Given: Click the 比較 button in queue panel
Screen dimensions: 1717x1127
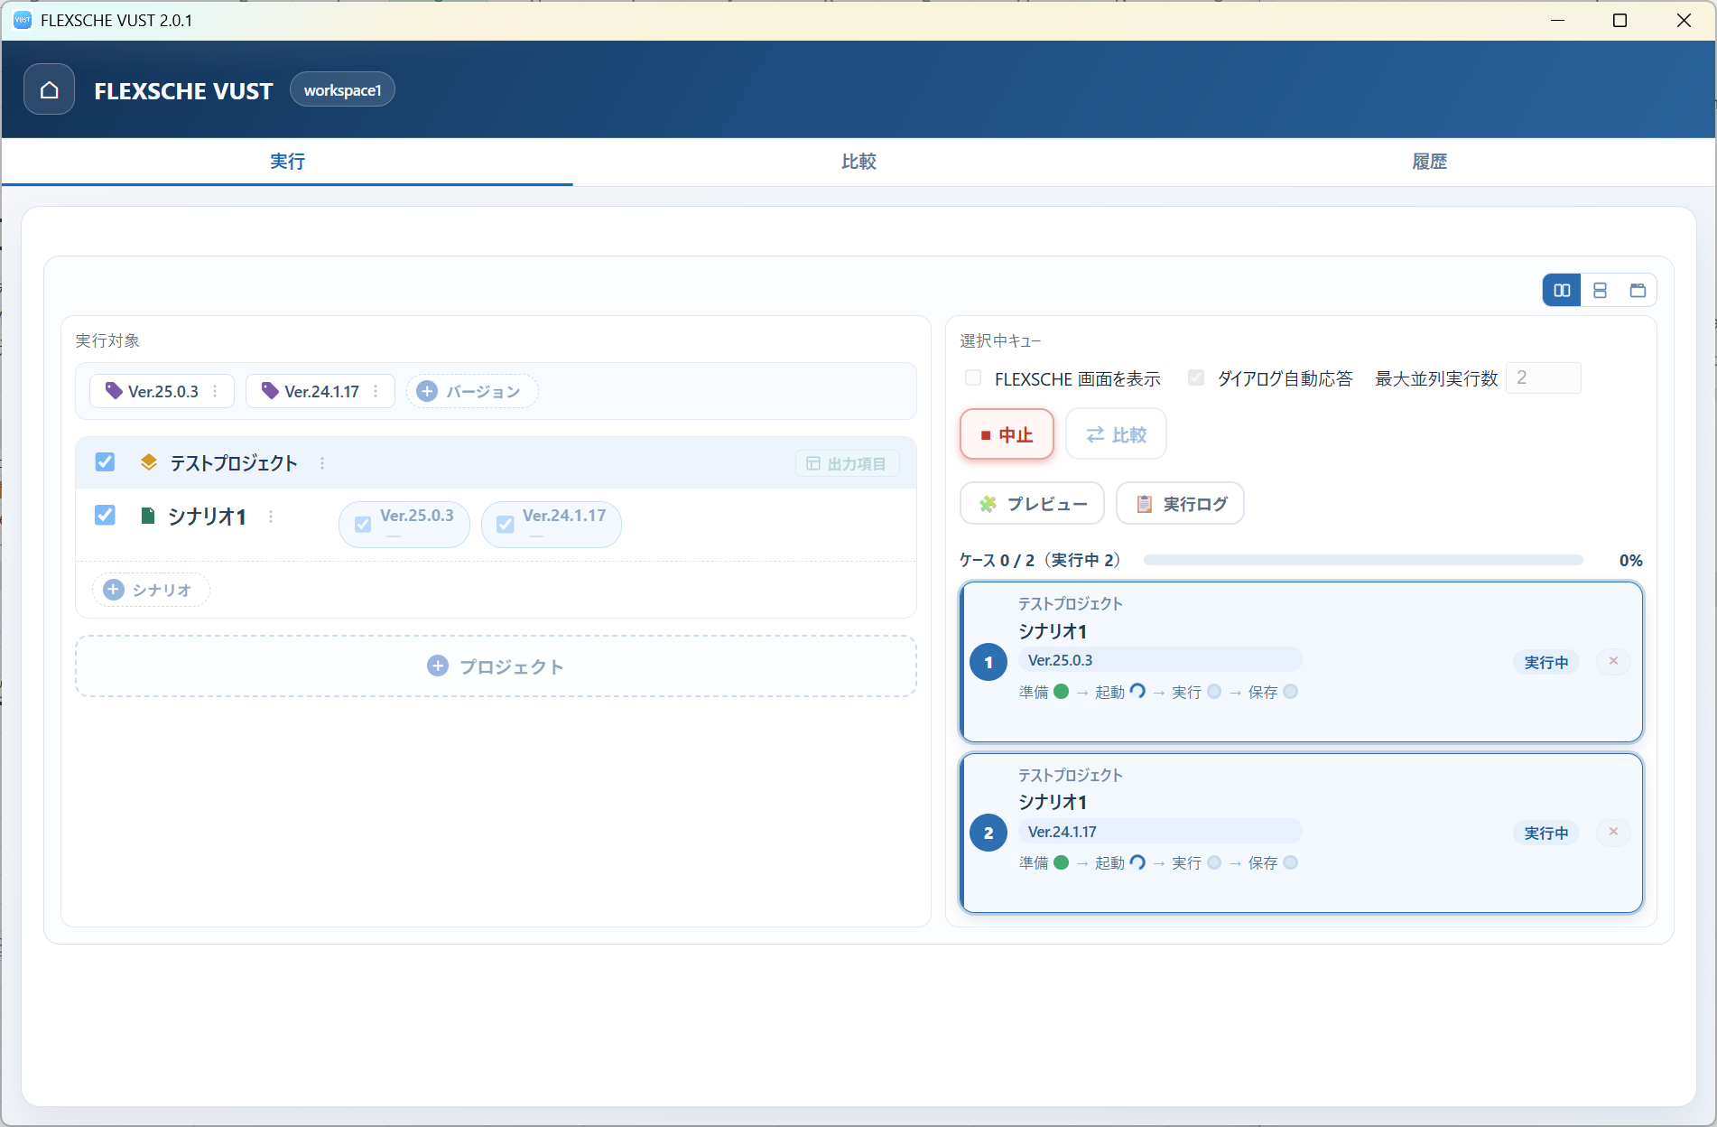Looking at the screenshot, I should click(x=1116, y=434).
